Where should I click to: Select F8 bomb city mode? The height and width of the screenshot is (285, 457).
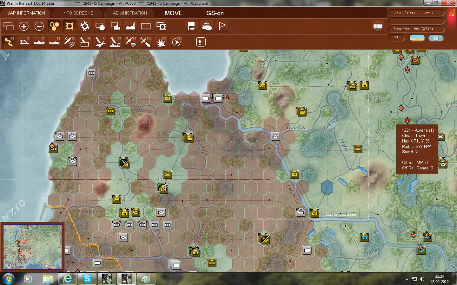tap(115, 42)
